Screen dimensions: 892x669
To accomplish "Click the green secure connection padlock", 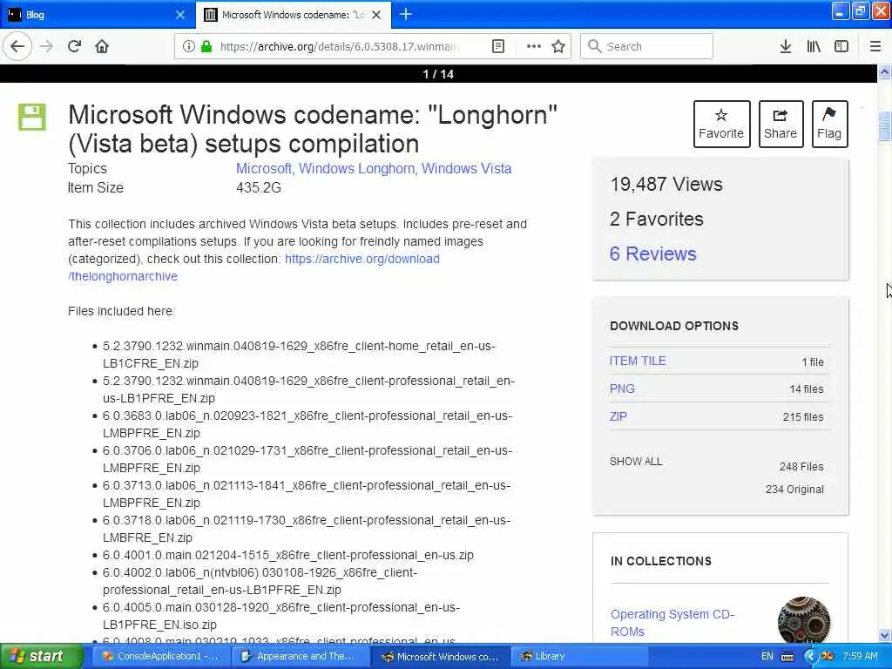I will [206, 46].
